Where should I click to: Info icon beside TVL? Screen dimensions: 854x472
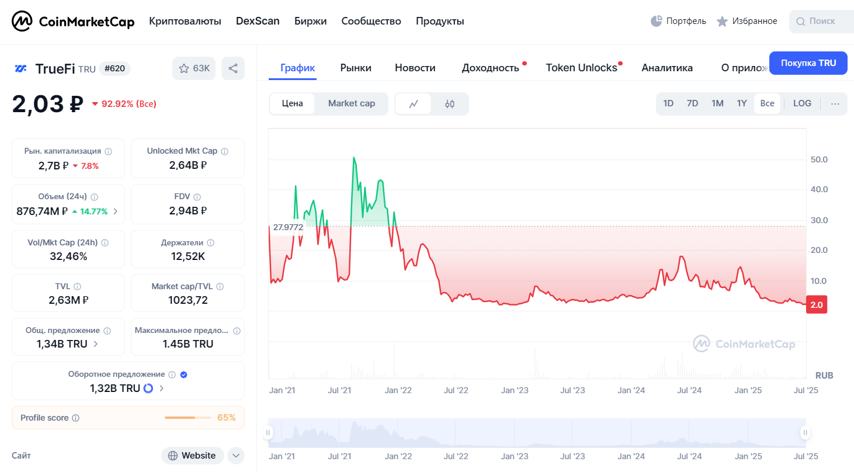pos(77,287)
